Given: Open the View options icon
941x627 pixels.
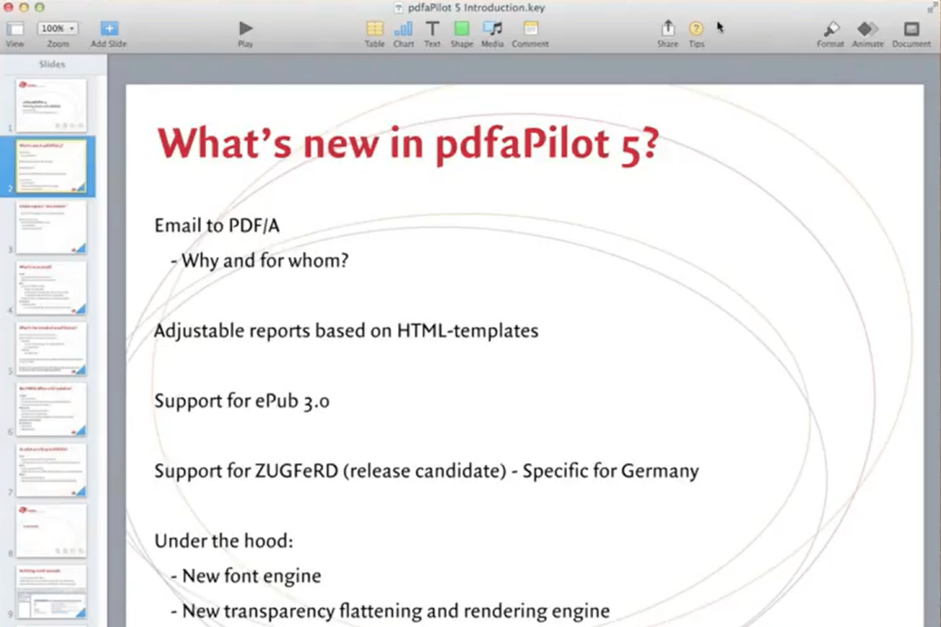Looking at the screenshot, I should (15, 29).
